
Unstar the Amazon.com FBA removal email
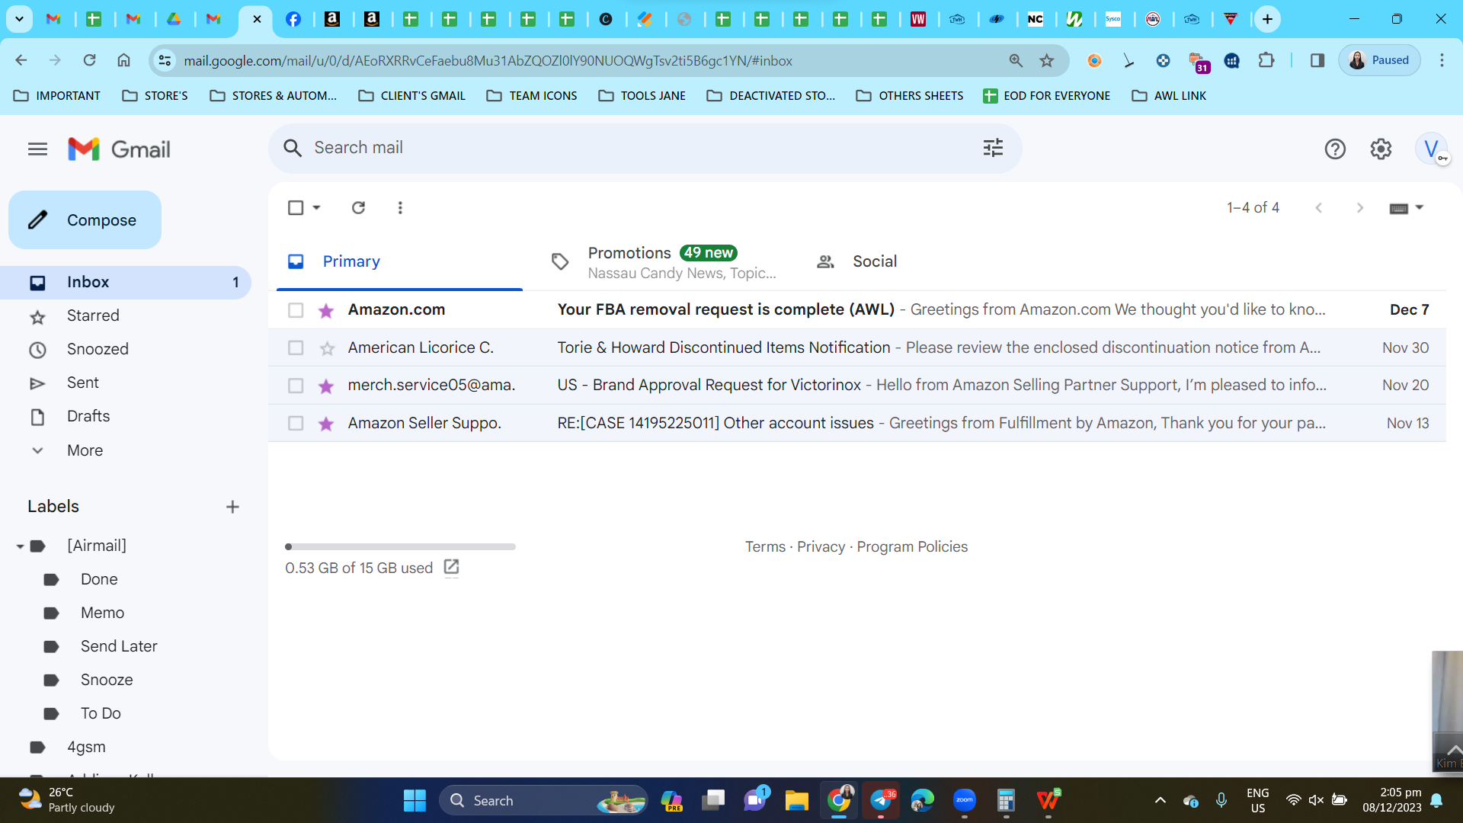pos(326,310)
